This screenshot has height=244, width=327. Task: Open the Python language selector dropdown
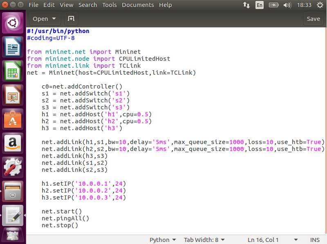click(x=163, y=240)
